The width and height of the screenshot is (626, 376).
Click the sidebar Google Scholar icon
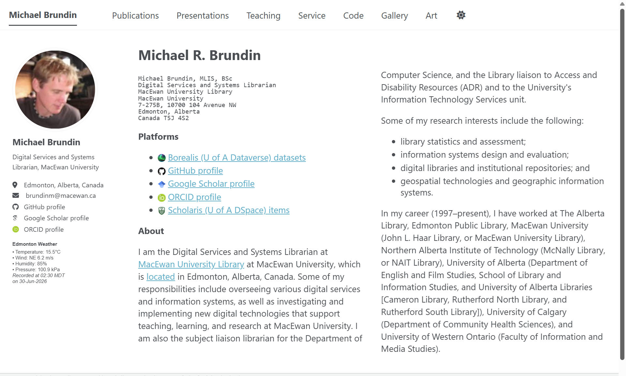pos(15,218)
